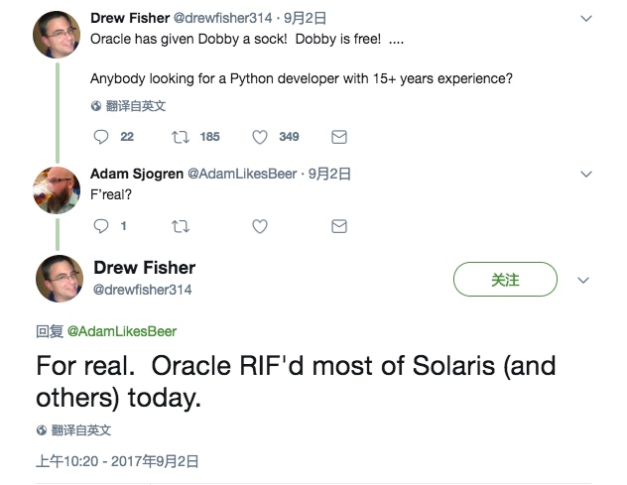Open options chevron on Adam Sjogren's tweet
627x485 pixels.
coord(586,174)
